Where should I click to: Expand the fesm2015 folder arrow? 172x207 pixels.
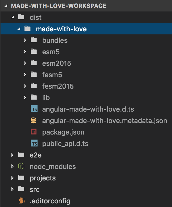(25, 86)
